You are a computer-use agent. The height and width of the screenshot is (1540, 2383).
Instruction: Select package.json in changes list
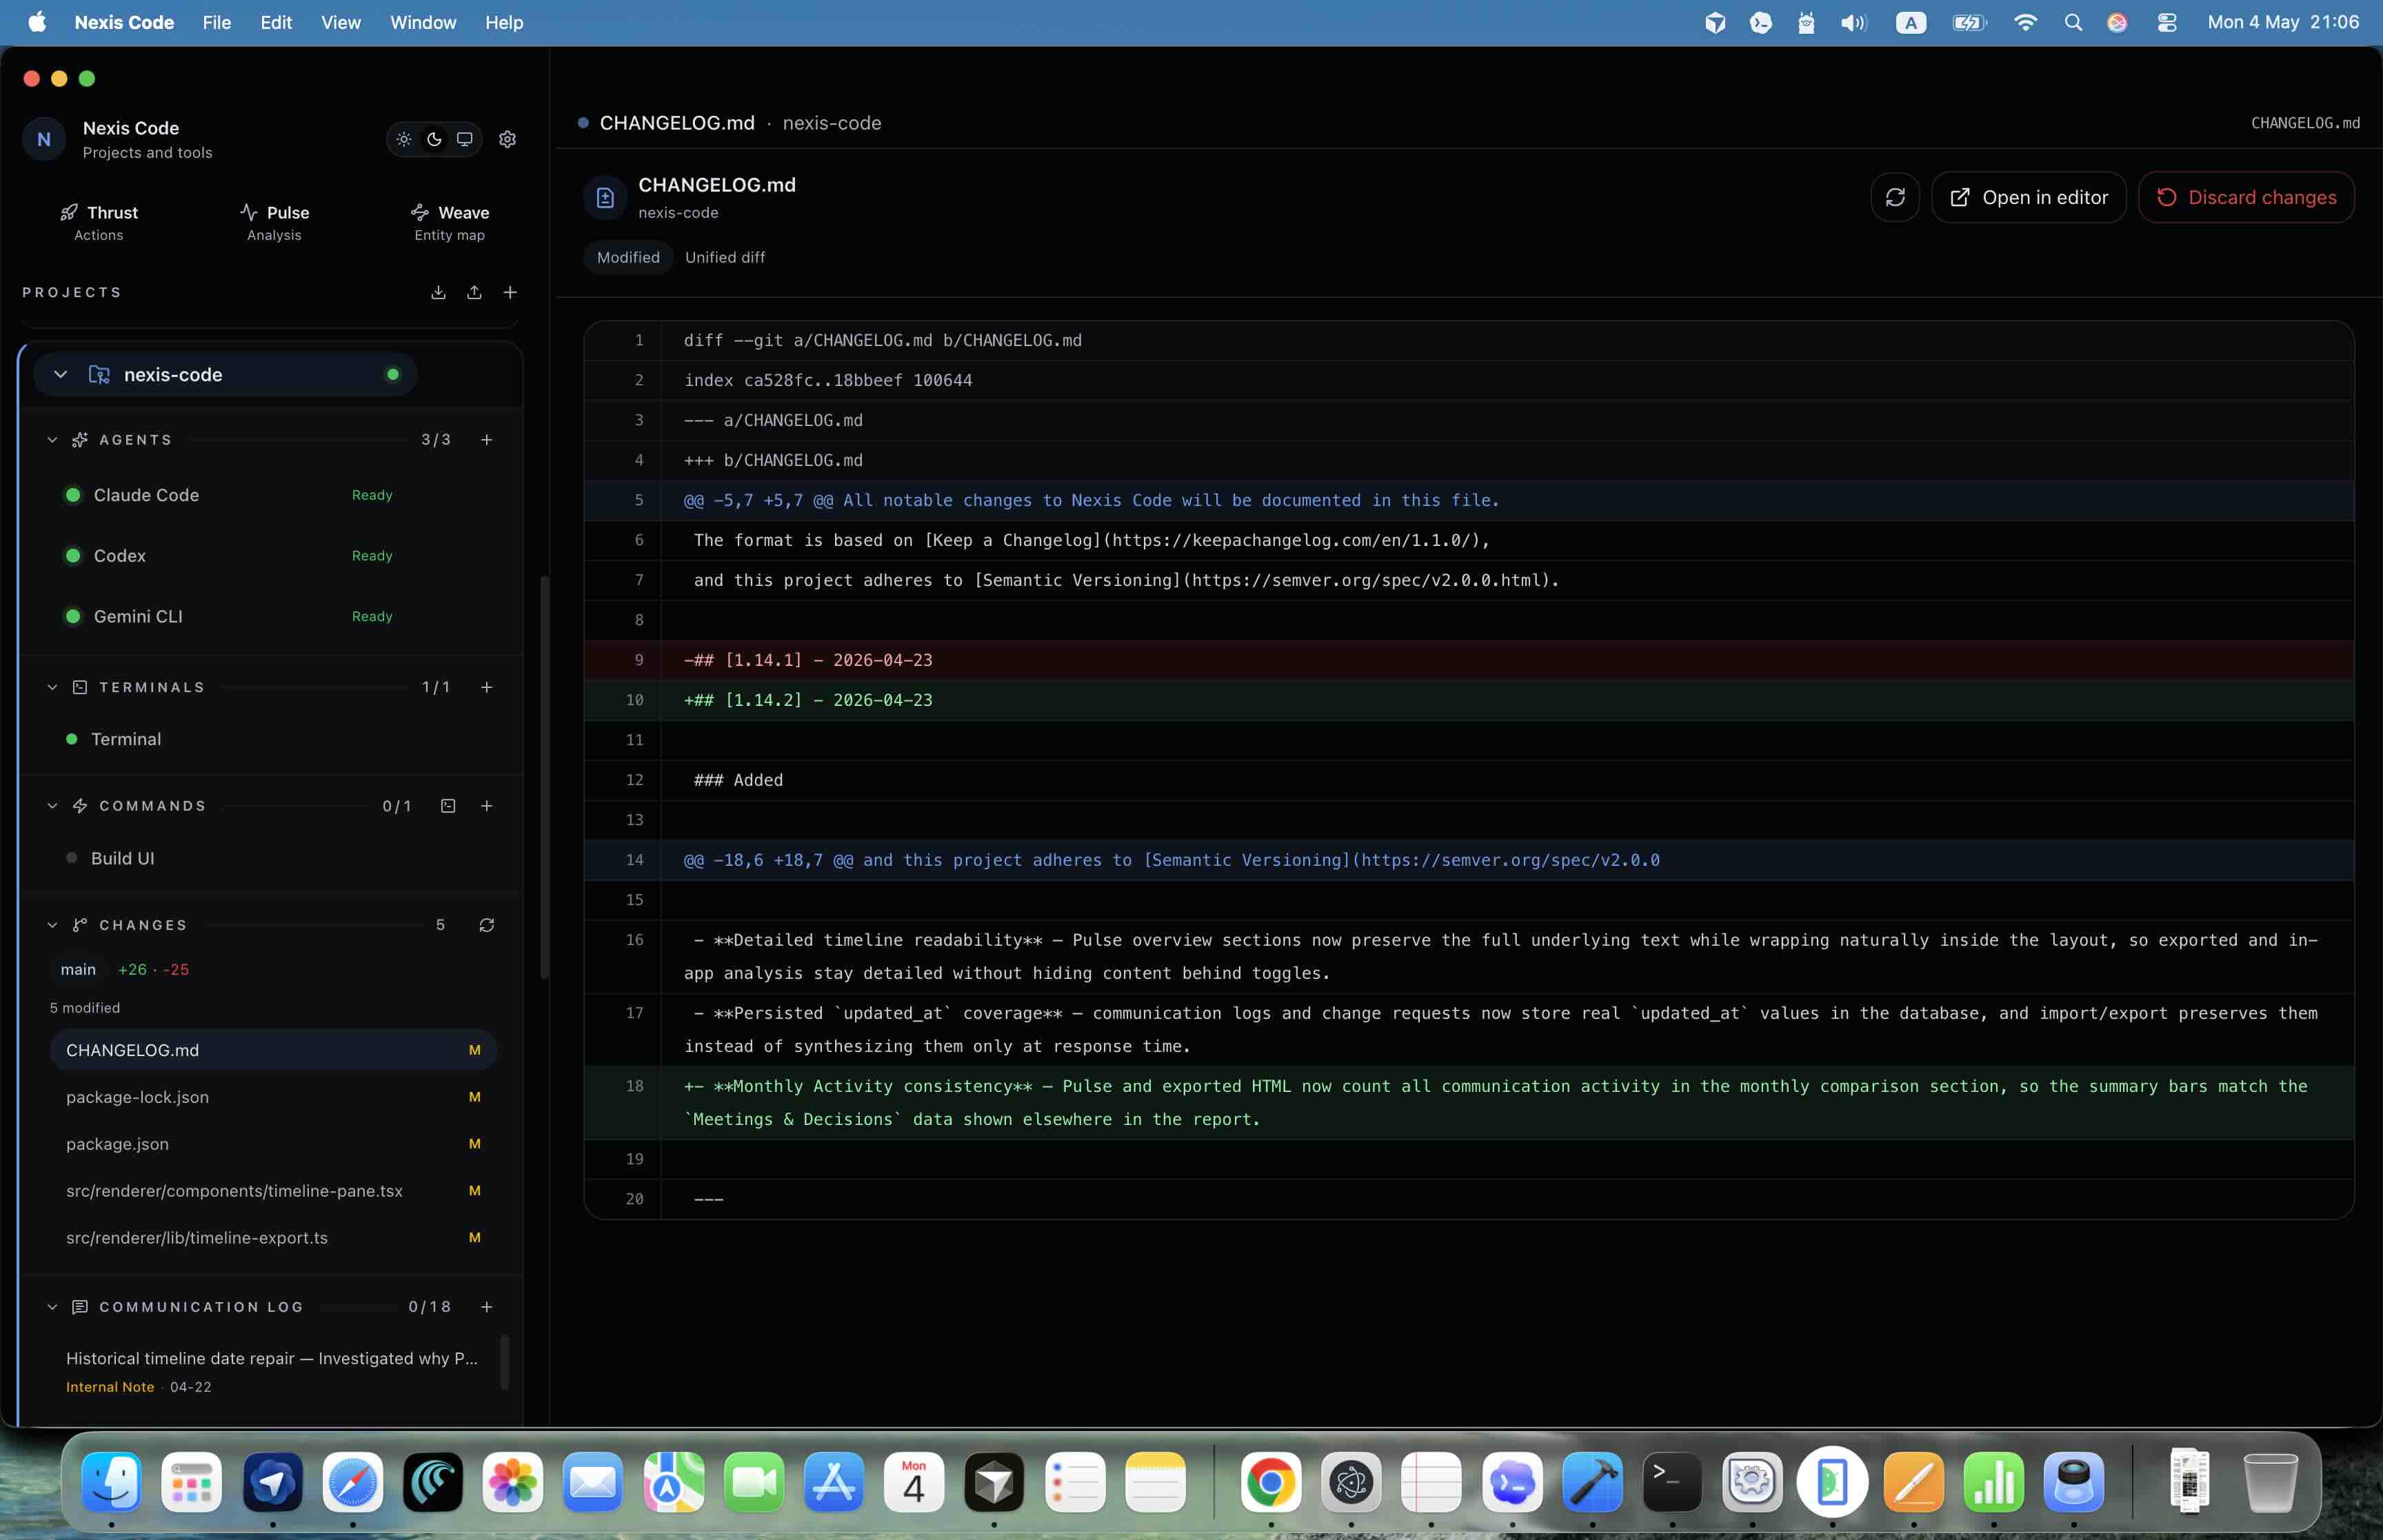coord(273,1144)
